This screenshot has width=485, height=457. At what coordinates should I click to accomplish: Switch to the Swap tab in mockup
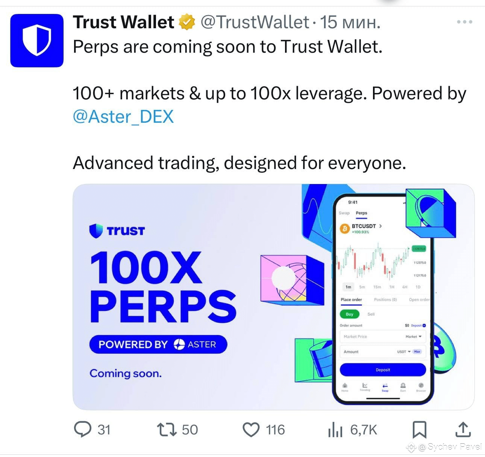pos(344,213)
